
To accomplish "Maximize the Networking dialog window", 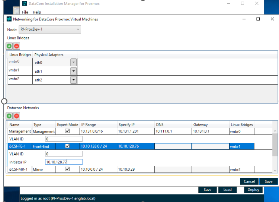I will [258, 19].
